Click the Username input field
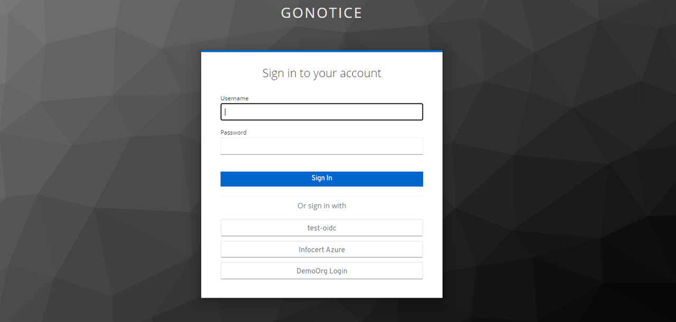 click(x=322, y=112)
